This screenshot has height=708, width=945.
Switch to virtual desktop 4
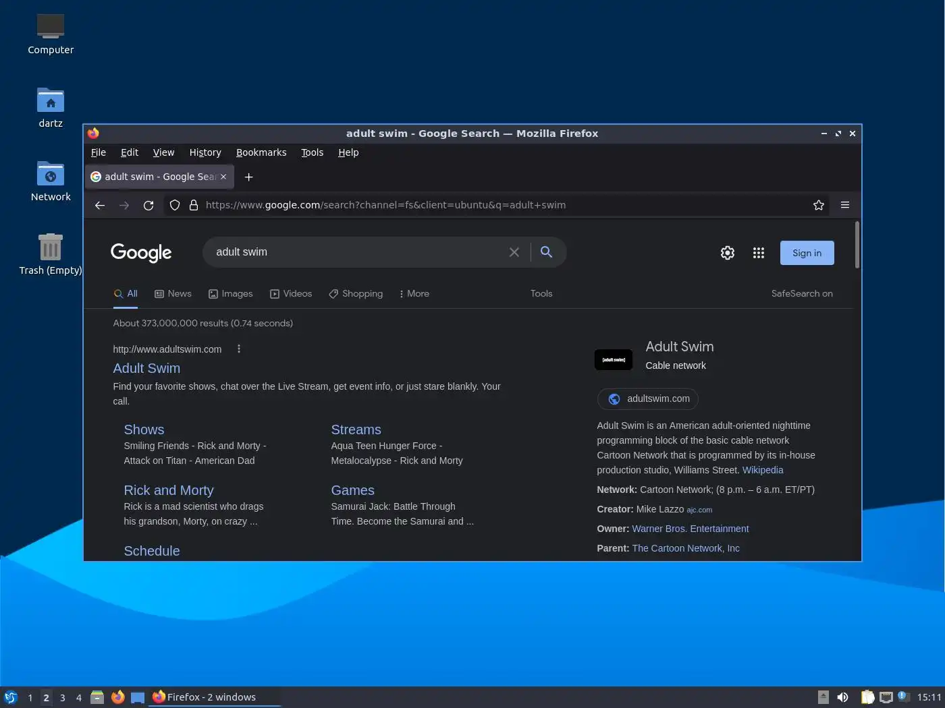pyautogui.click(x=78, y=698)
